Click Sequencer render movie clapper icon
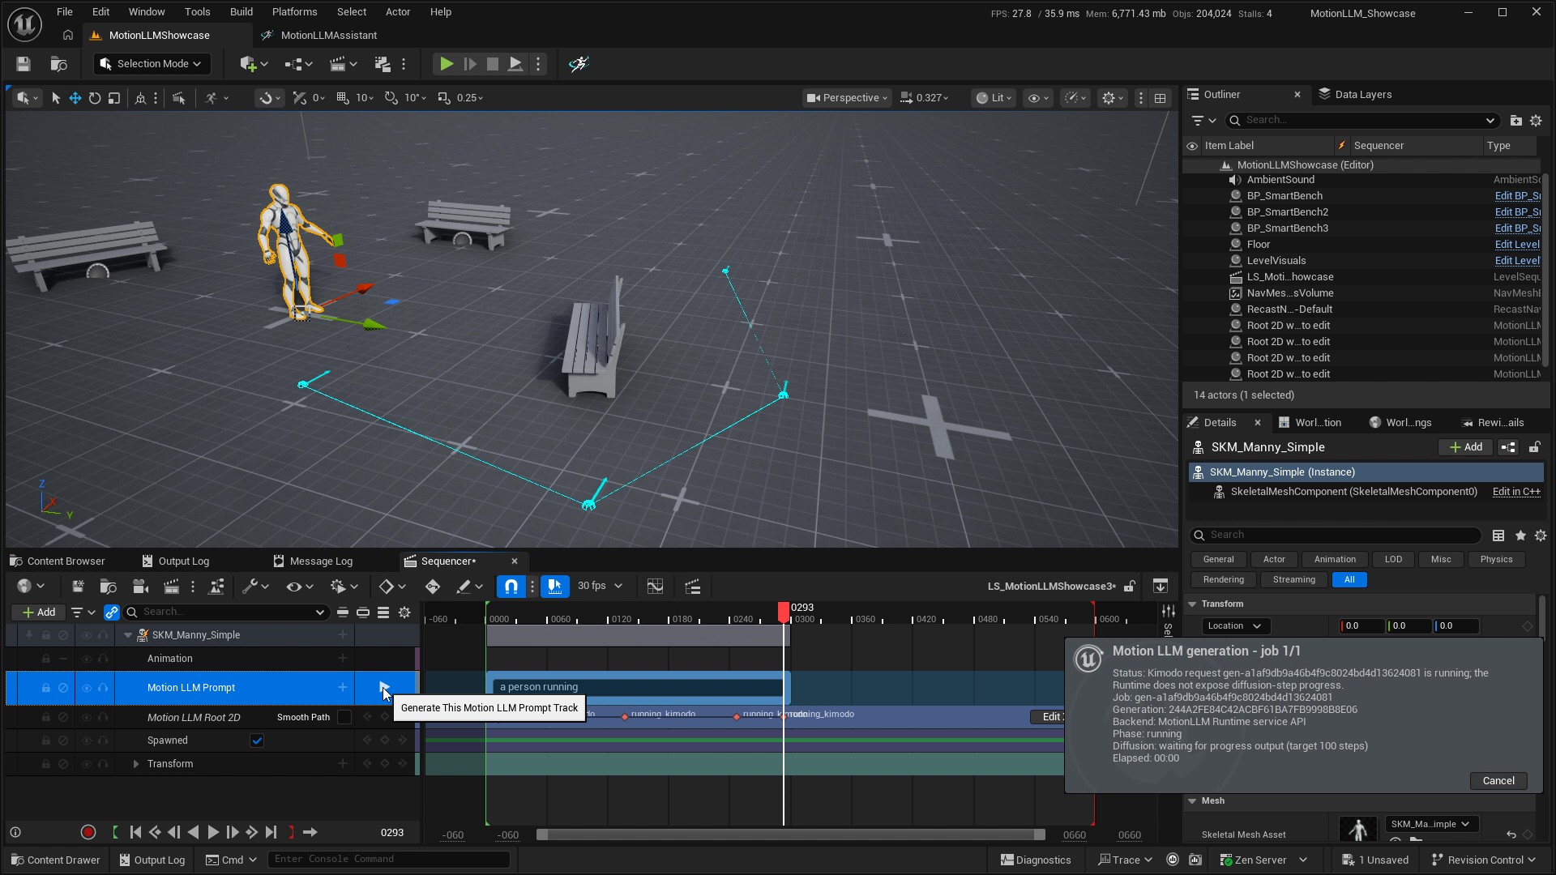This screenshot has height=875, width=1556. pos(171,587)
